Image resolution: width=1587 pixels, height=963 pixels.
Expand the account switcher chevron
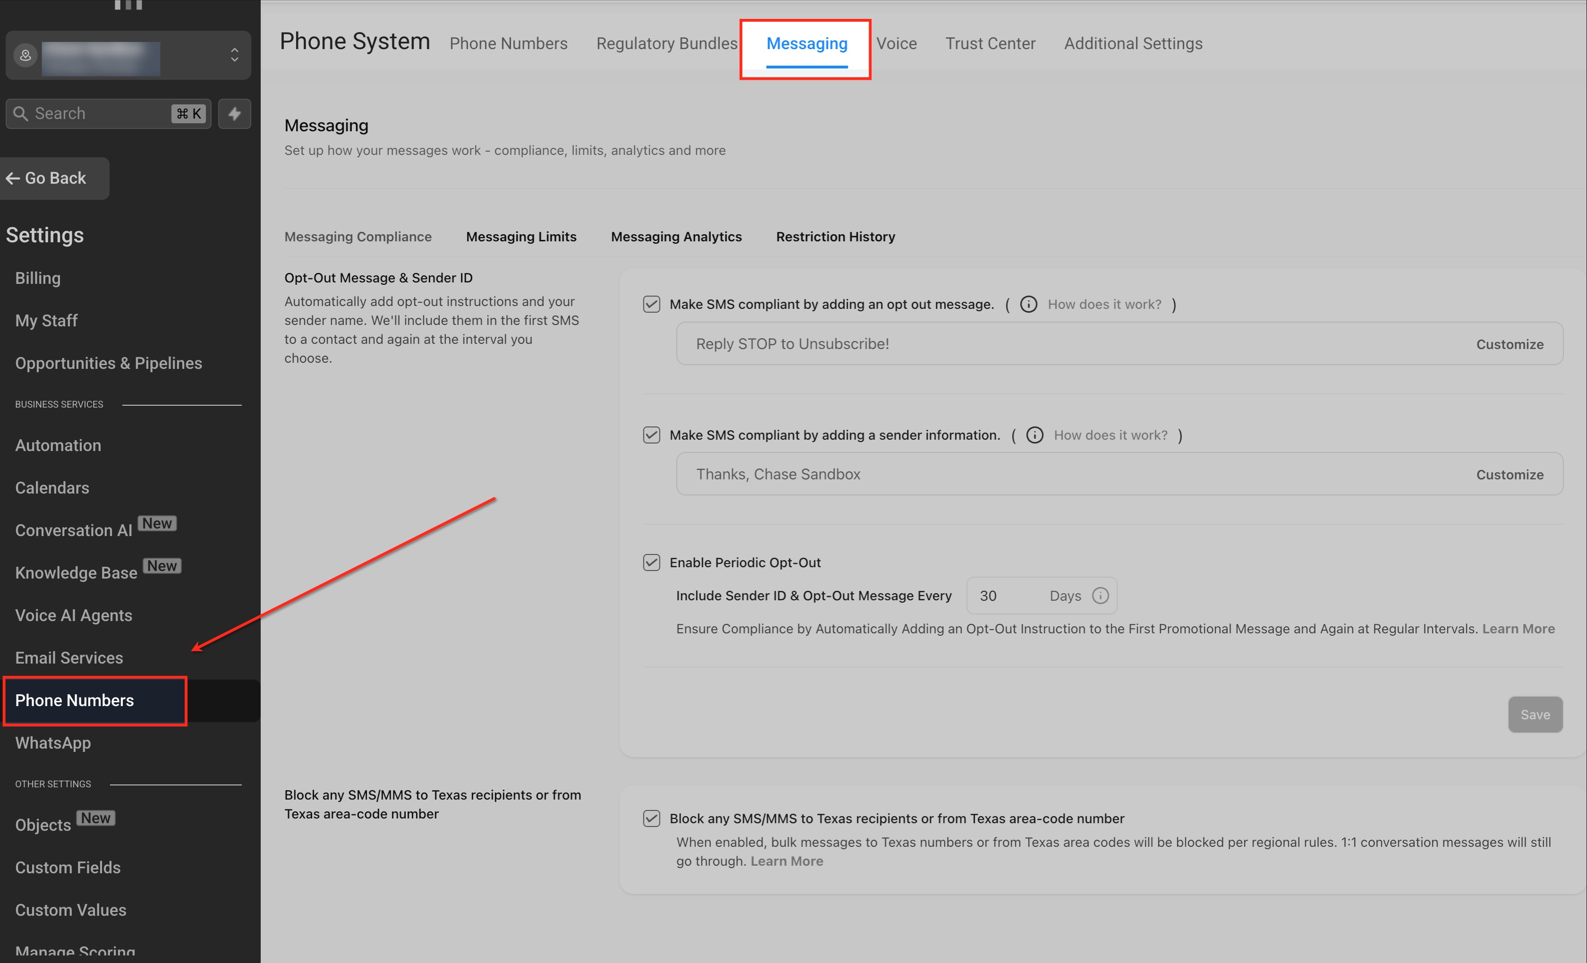pyautogui.click(x=234, y=55)
